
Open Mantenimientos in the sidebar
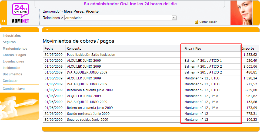coord(15,49)
